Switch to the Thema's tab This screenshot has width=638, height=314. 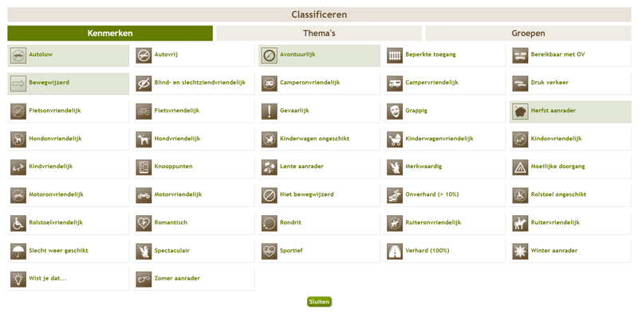pyautogui.click(x=319, y=33)
